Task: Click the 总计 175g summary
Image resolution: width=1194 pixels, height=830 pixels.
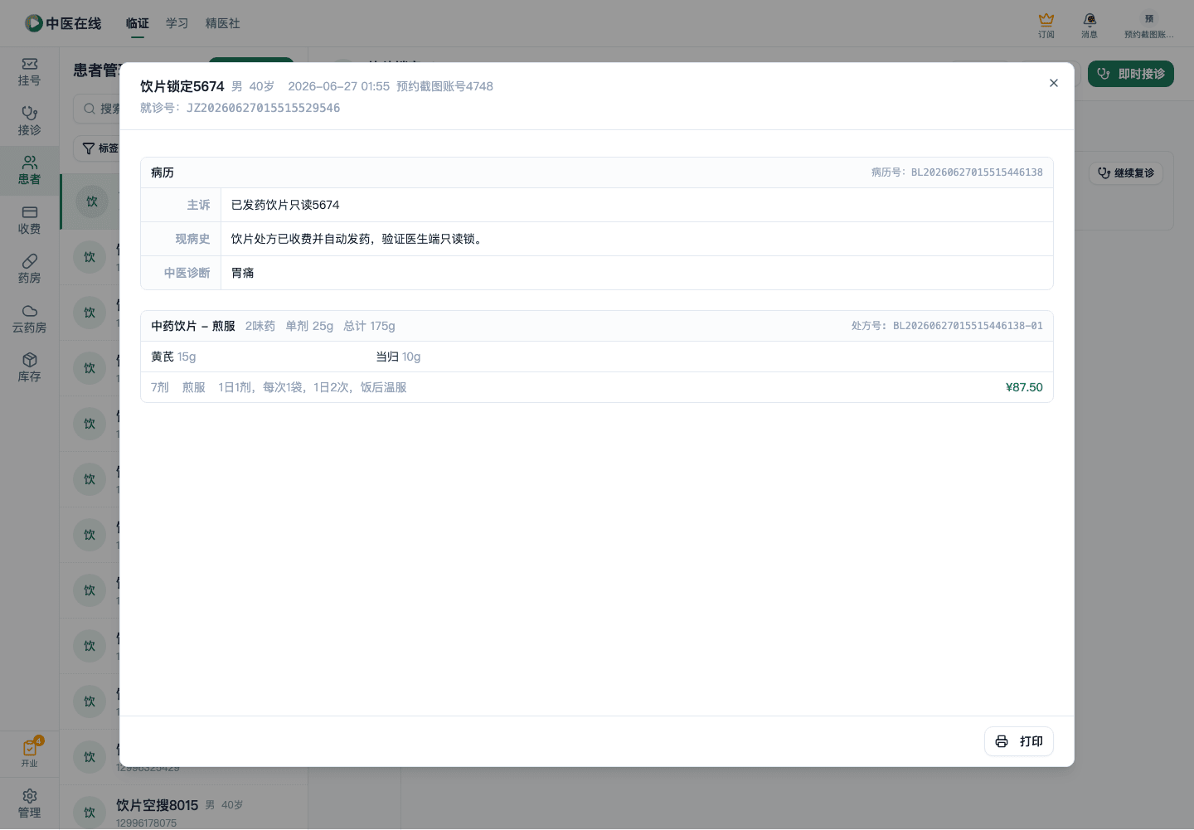Action: click(369, 326)
